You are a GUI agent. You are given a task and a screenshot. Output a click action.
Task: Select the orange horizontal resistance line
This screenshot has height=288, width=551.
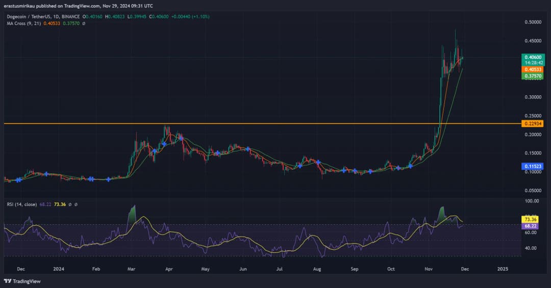click(255, 123)
